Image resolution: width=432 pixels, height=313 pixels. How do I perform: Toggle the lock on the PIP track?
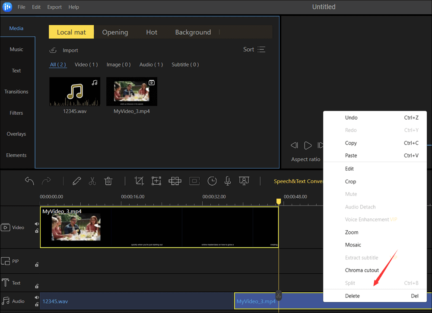[37, 265]
